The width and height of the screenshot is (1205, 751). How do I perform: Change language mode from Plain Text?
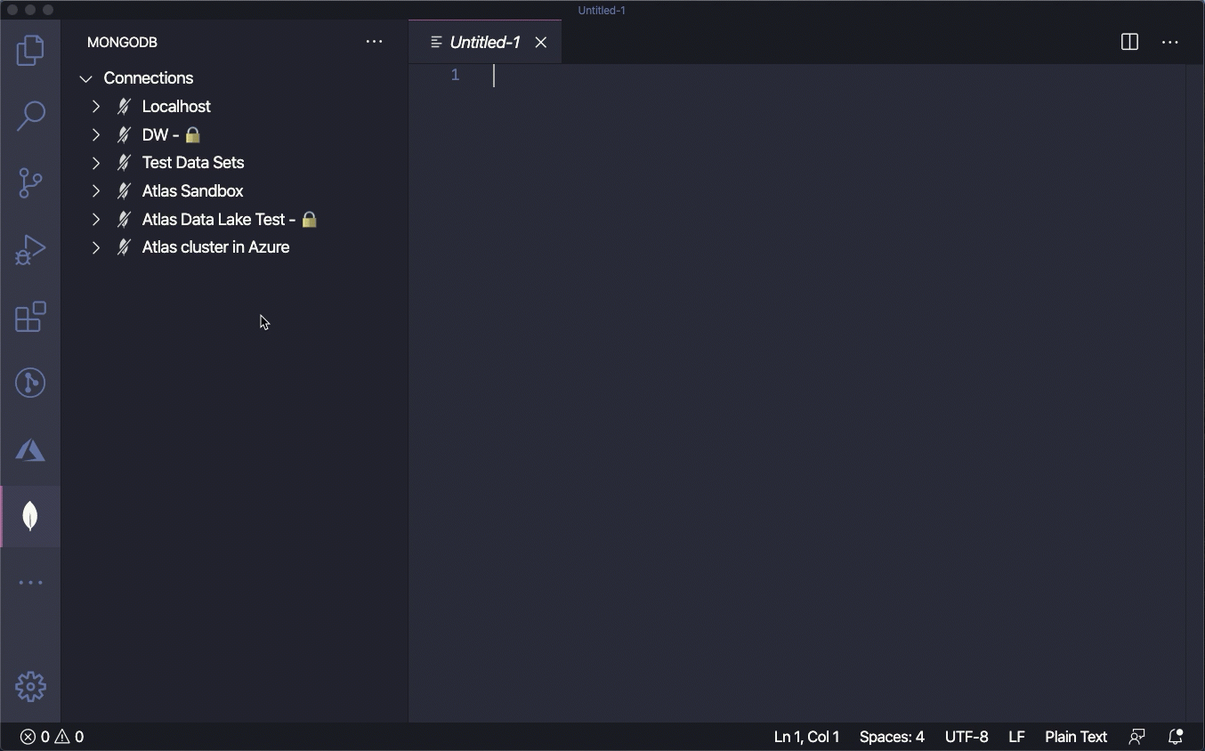[x=1075, y=737]
